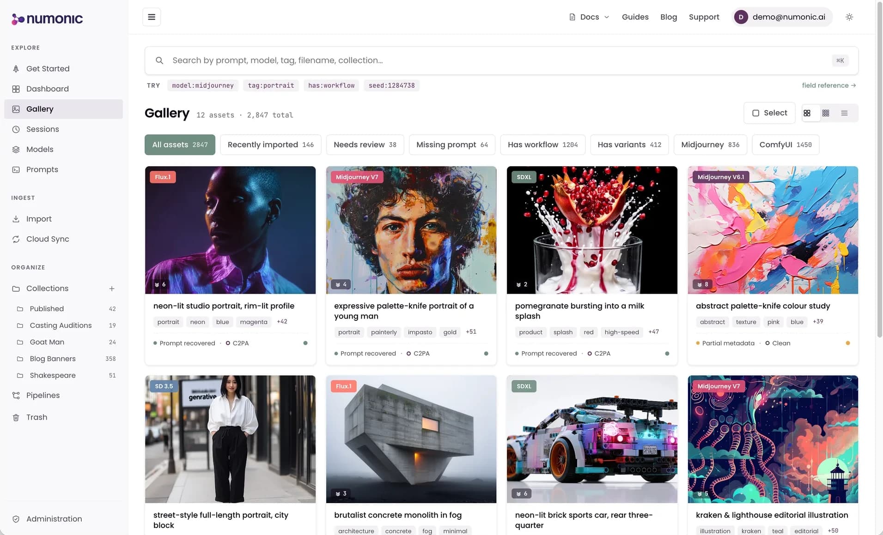This screenshot has width=883, height=535.
Task: Open the Goat Man collection
Action: click(66, 342)
